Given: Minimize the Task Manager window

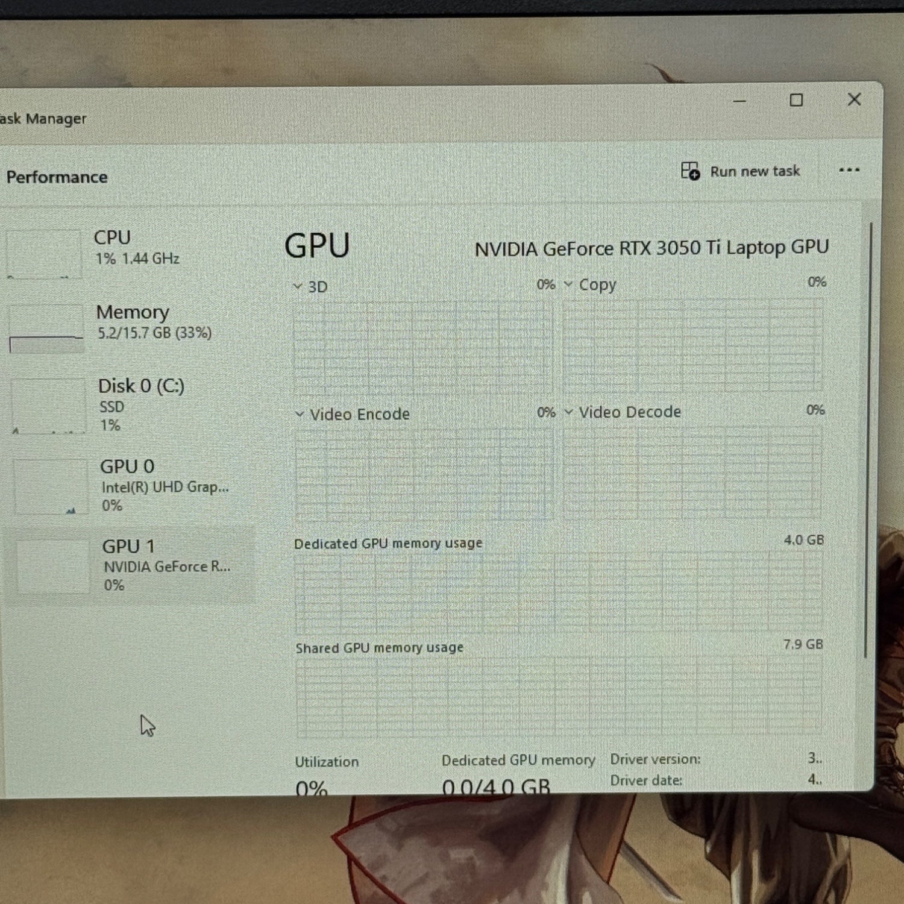Looking at the screenshot, I should [x=739, y=101].
